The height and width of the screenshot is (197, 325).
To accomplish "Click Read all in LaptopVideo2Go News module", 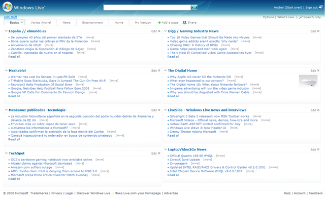I will (173, 175).
